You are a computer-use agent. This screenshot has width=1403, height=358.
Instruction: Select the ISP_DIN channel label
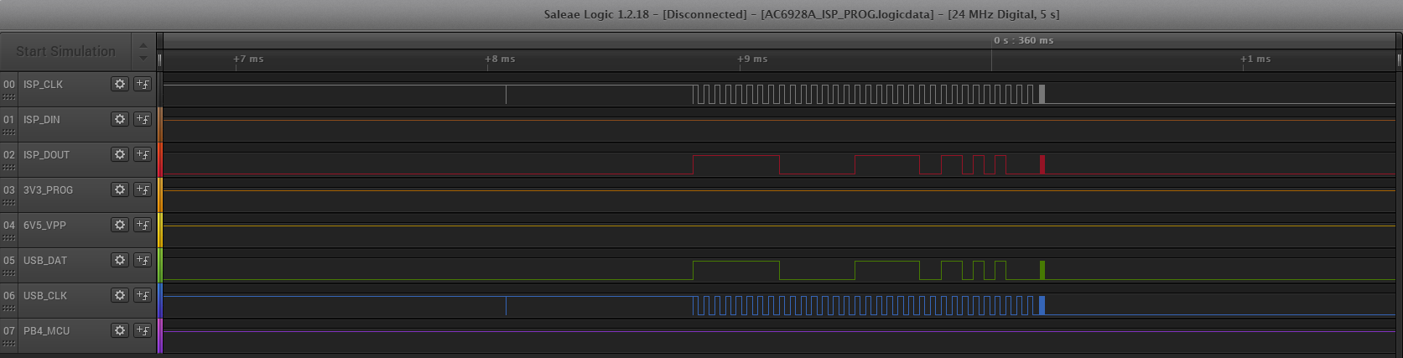[x=42, y=120]
